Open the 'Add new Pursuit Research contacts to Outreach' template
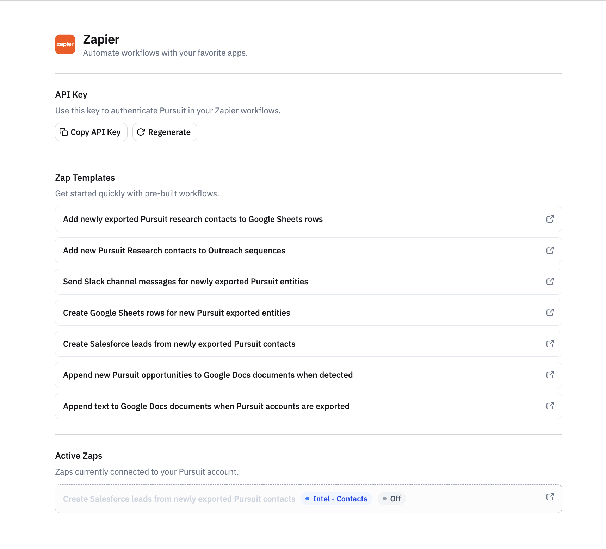 click(309, 251)
